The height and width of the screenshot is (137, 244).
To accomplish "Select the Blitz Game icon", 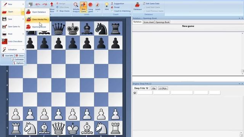I will [83, 7].
